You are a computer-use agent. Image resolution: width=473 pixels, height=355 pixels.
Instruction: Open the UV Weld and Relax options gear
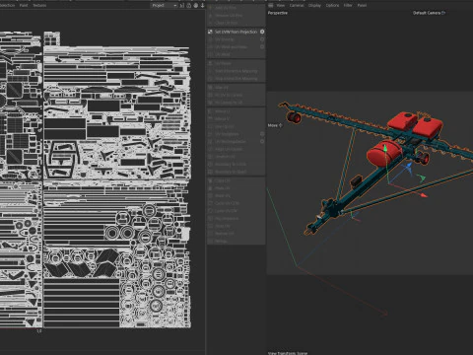(x=262, y=47)
